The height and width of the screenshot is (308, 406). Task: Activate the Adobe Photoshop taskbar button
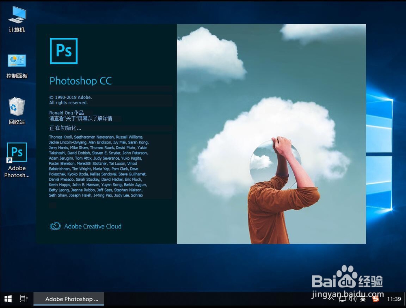(69, 299)
